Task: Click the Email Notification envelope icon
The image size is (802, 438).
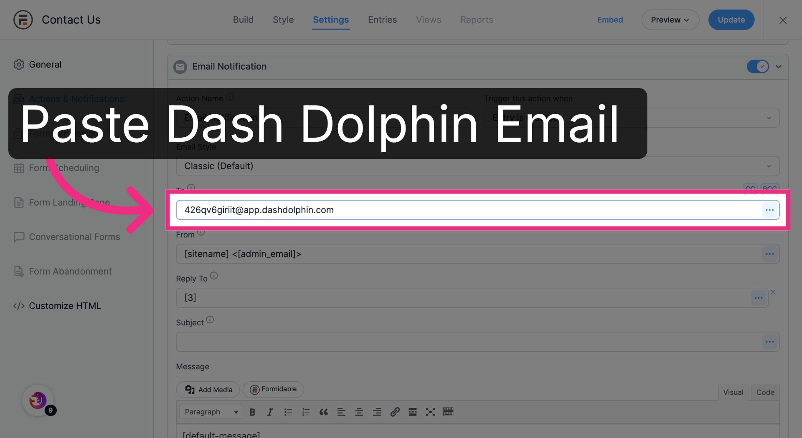Action: 180,66
